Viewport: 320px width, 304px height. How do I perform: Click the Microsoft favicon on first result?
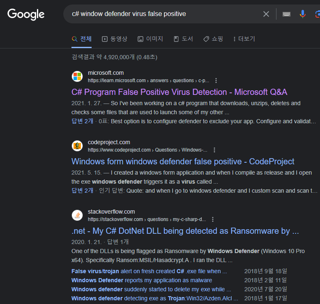click(77, 76)
